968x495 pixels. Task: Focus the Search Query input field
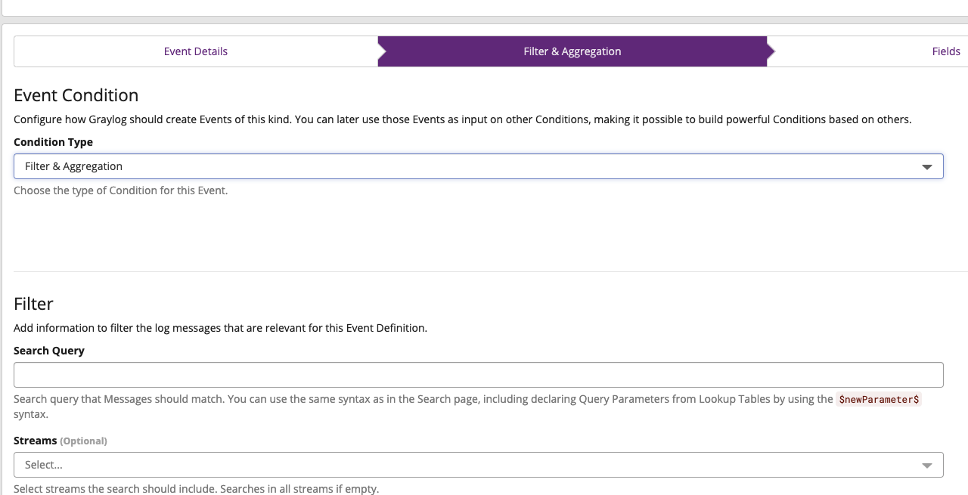click(478, 375)
